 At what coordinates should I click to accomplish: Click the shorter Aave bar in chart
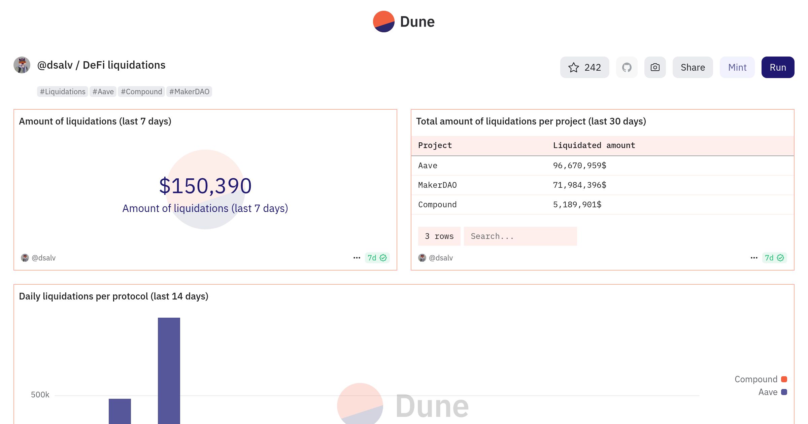(120, 411)
